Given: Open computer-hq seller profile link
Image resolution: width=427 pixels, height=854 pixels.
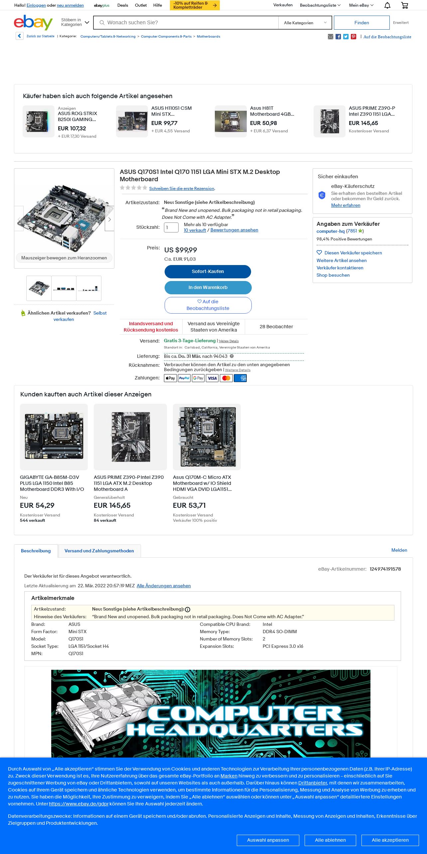Looking at the screenshot, I should (331, 231).
